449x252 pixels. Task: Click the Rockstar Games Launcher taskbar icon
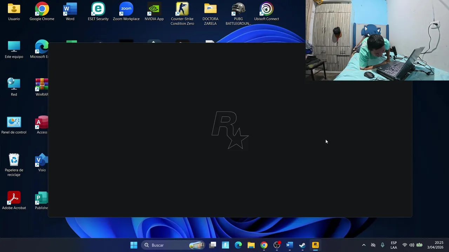(x=315, y=245)
